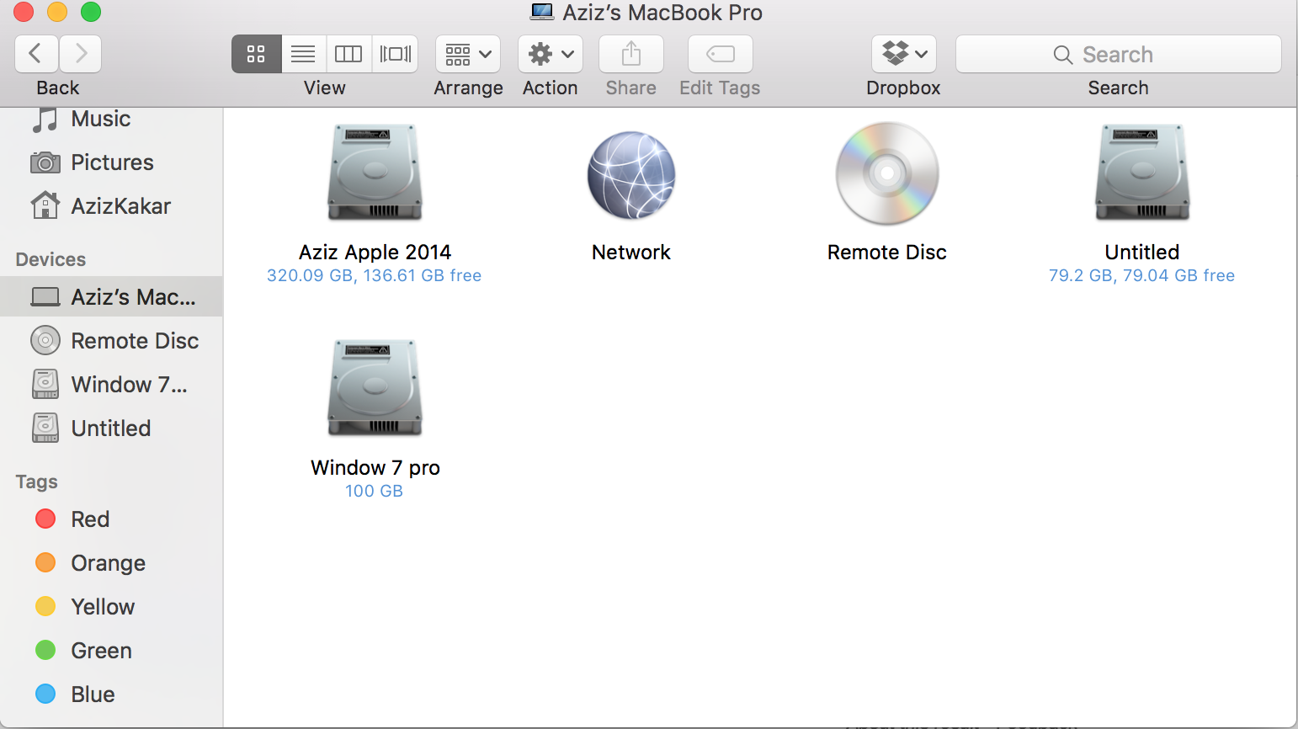This screenshot has width=1298, height=729.
Task: Click the "320.09 GB, 136.61 GB free" text
Action: (x=375, y=276)
